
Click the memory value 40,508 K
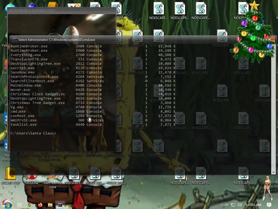(167, 55)
